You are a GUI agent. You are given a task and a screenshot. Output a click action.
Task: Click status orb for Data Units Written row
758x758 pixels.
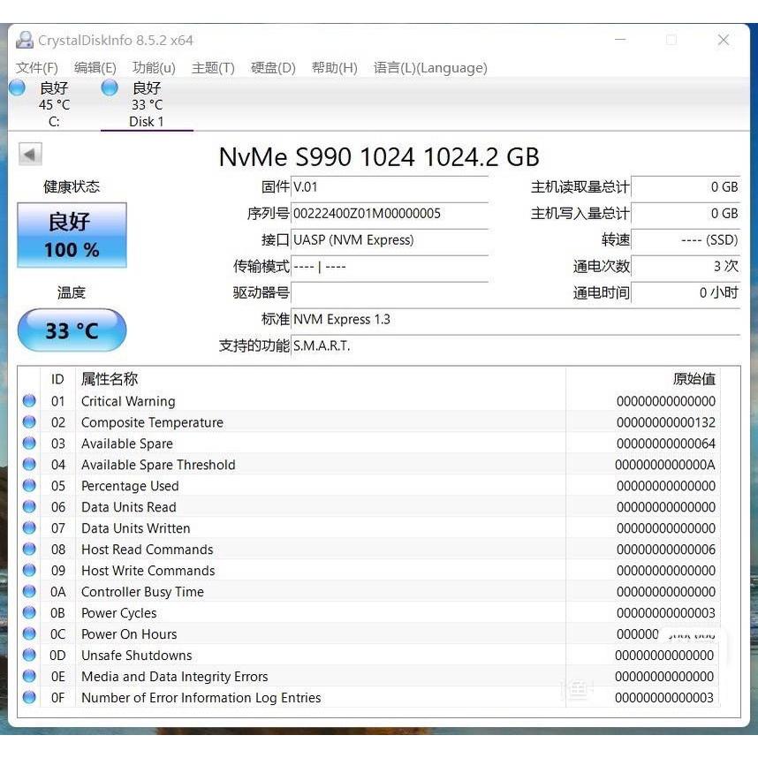[x=29, y=528]
